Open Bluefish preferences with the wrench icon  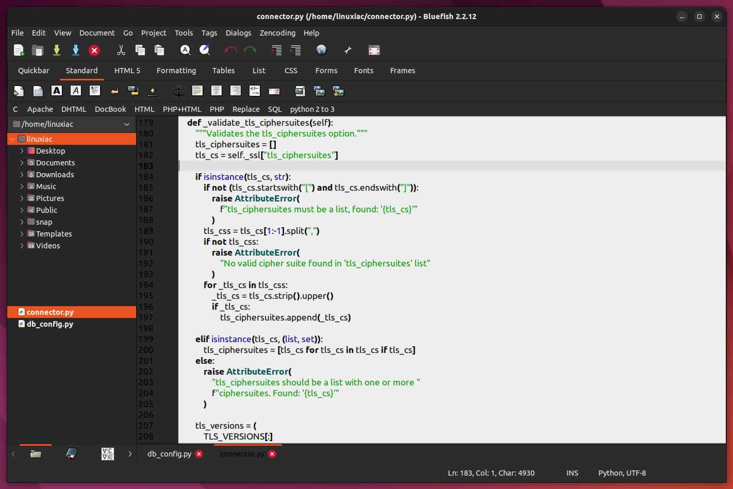347,50
